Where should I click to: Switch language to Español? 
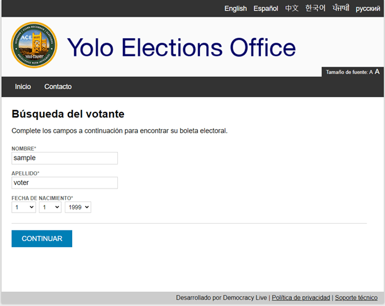(266, 9)
